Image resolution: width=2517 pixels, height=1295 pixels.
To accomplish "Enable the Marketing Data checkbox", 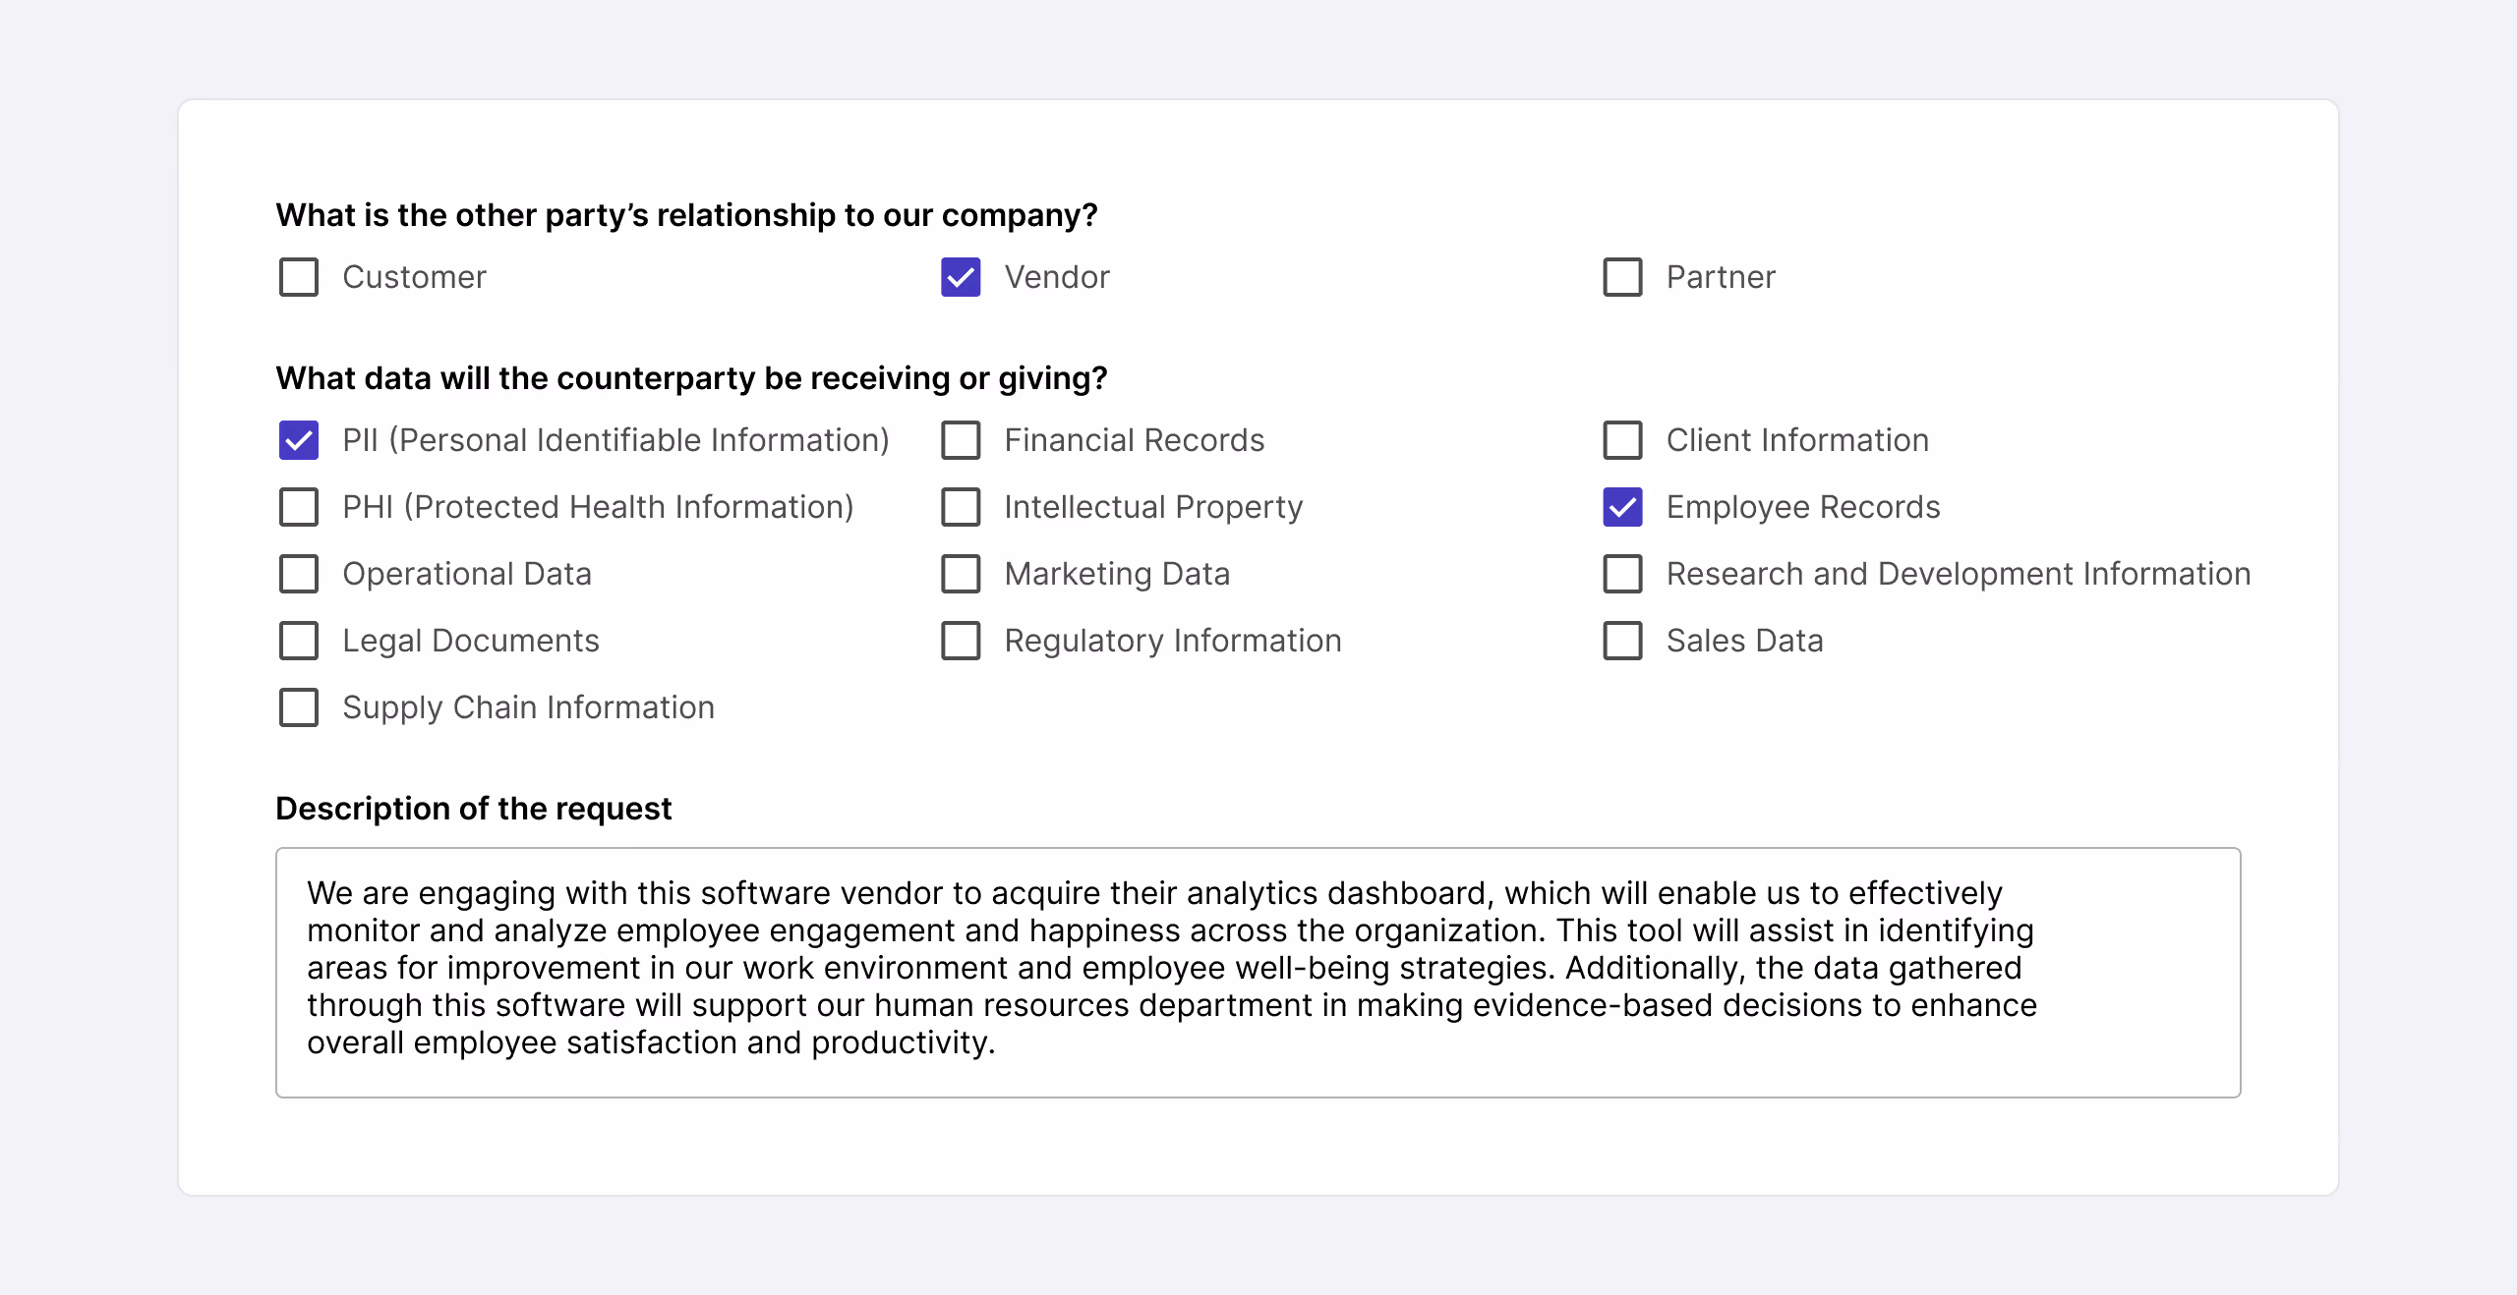I will (961, 574).
